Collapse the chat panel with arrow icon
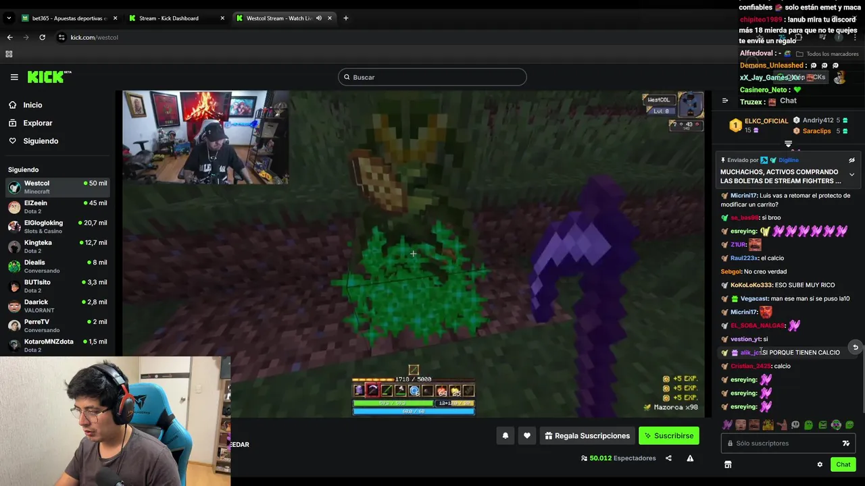Screen dimensions: 865x486 coord(725,101)
